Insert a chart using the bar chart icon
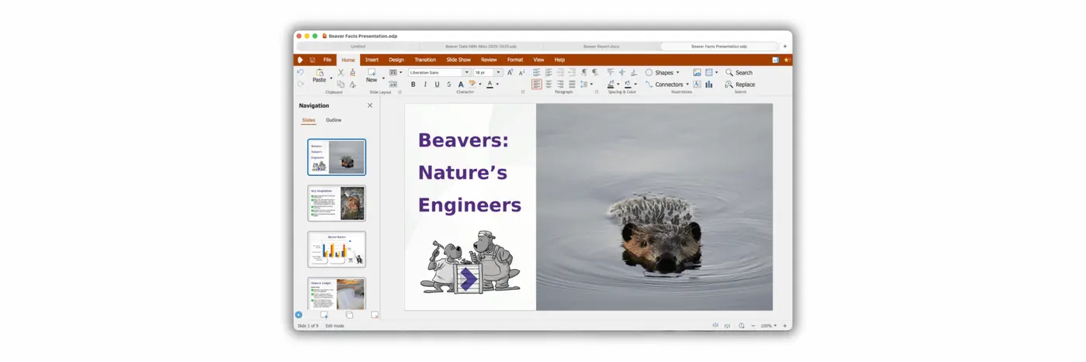This screenshot has height=362, width=1086. (708, 84)
